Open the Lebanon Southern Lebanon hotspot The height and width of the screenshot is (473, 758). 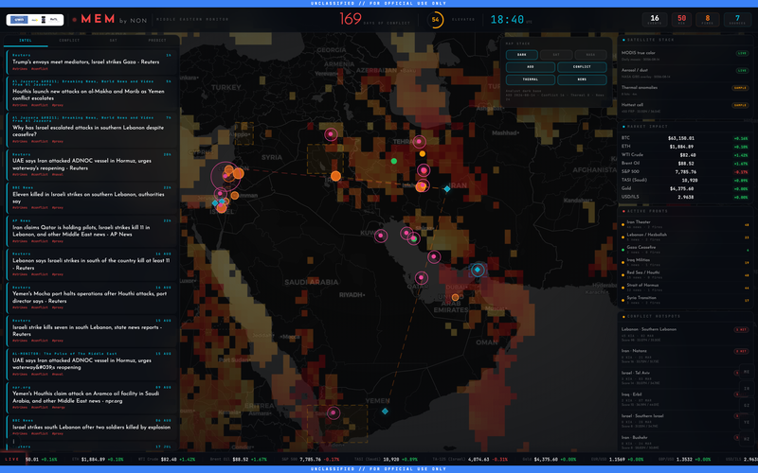pos(685,334)
